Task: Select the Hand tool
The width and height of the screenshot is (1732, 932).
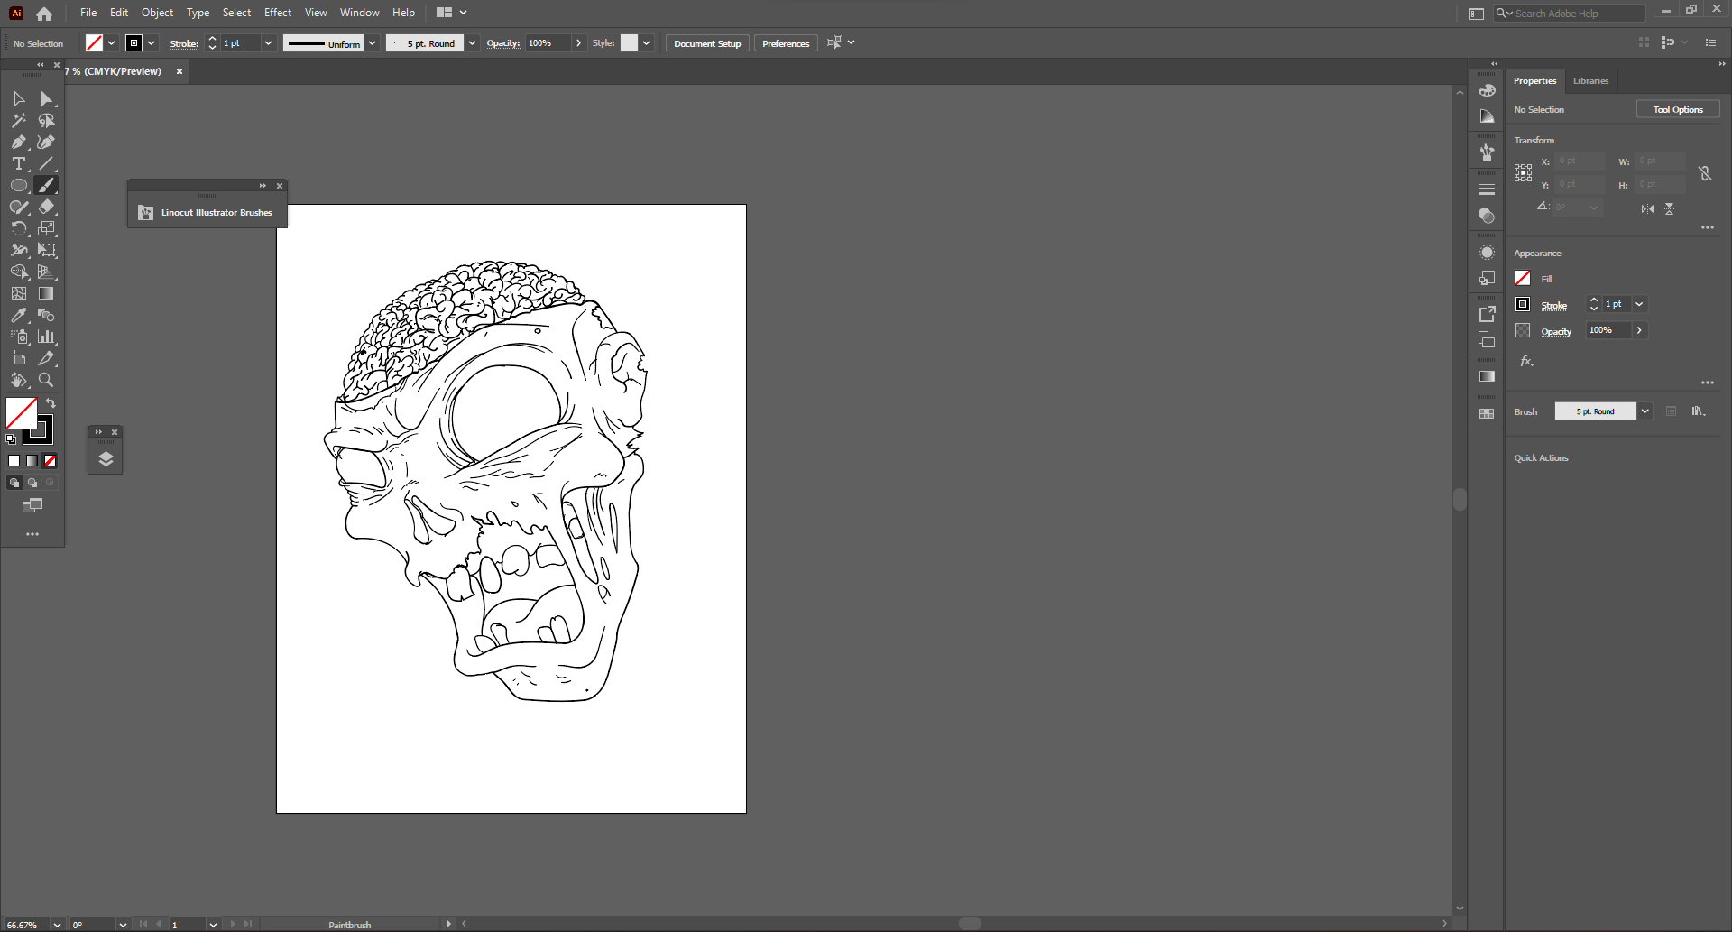Action: [19, 380]
